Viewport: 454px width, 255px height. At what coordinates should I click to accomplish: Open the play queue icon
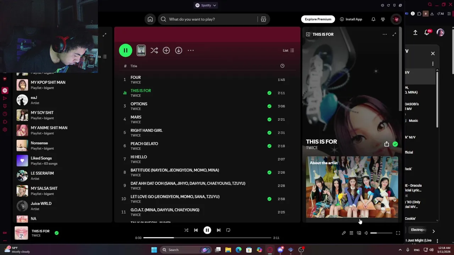(x=351, y=233)
